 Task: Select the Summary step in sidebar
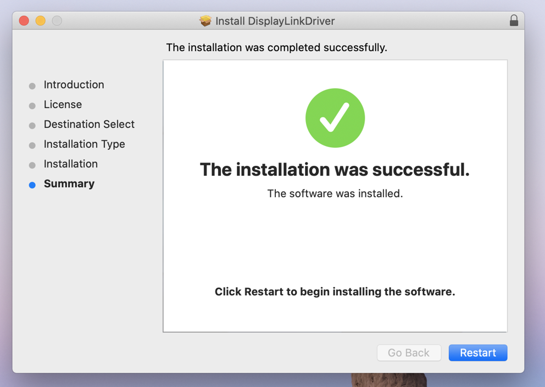69,184
